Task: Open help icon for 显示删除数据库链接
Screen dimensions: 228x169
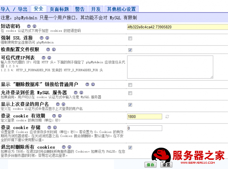Action: click(87, 84)
